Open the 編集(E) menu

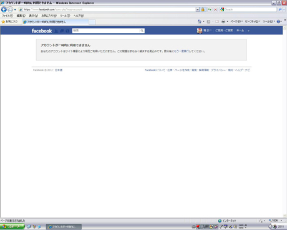pos(21,16)
